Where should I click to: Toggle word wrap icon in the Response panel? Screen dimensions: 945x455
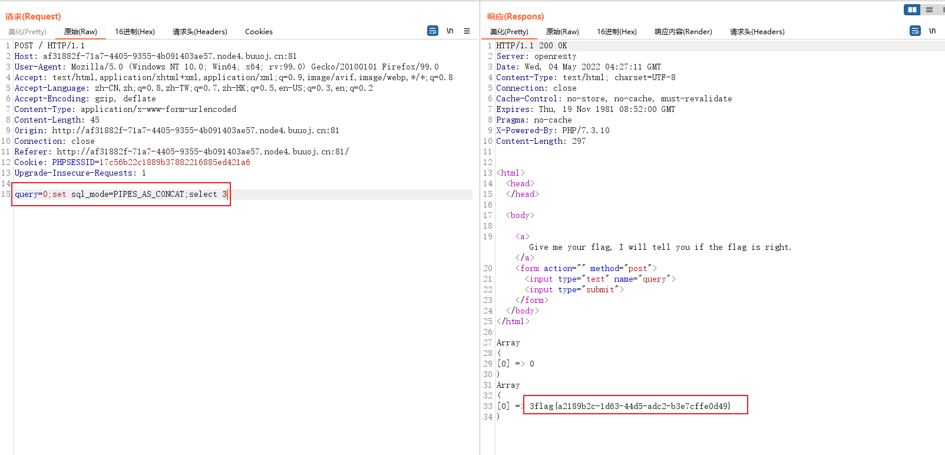pos(915,31)
